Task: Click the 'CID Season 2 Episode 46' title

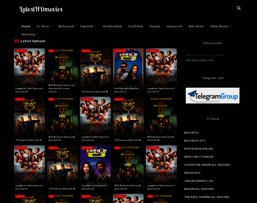Action: click(x=128, y=140)
